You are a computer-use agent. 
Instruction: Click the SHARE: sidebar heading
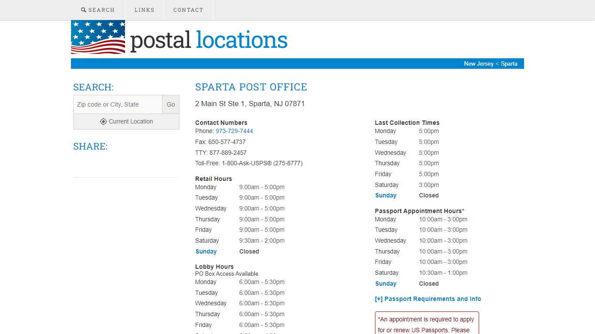coord(90,146)
